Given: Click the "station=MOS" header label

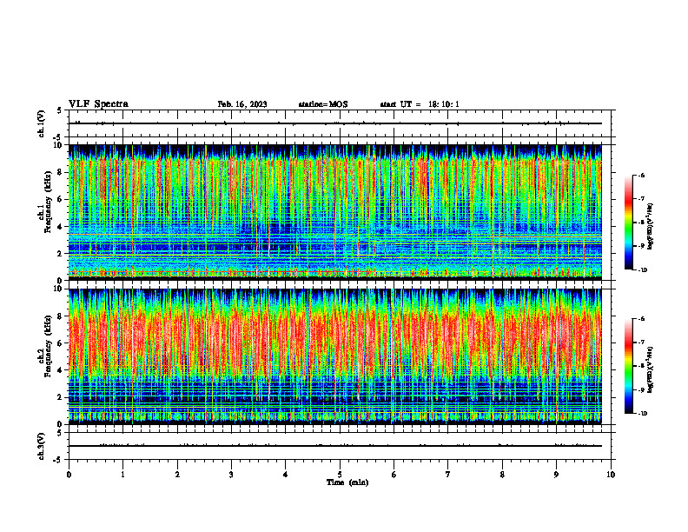Looking at the screenshot, I should 323,104.
